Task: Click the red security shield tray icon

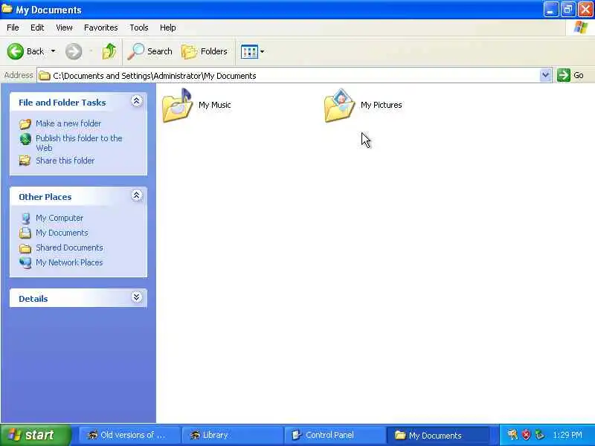Action: 526,435
